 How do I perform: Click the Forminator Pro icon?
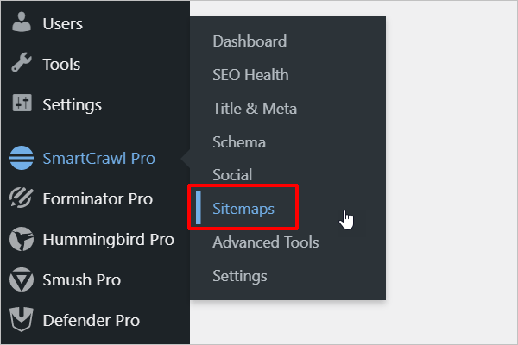click(x=21, y=199)
